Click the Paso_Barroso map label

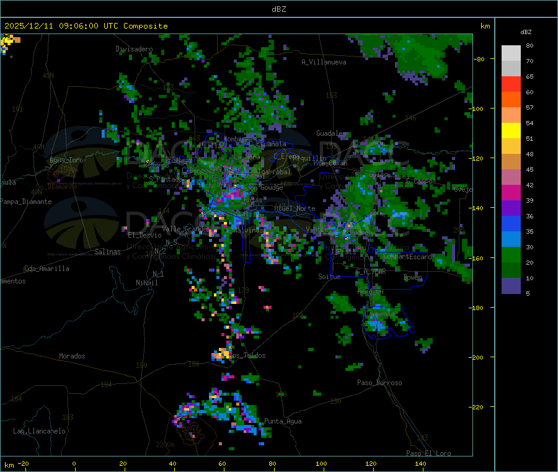[379, 383]
